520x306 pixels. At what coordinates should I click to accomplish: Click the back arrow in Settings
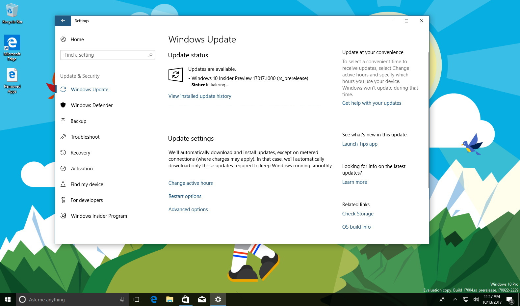(63, 21)
